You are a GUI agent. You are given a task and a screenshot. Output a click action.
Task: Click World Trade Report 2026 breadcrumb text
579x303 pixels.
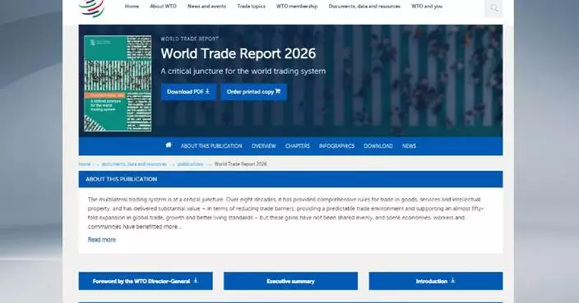tap(240, 164)
